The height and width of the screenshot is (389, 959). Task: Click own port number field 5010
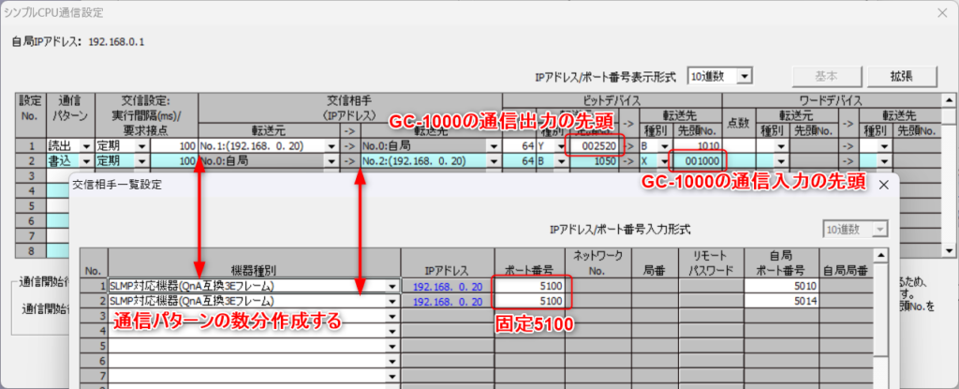click(781, 286)
